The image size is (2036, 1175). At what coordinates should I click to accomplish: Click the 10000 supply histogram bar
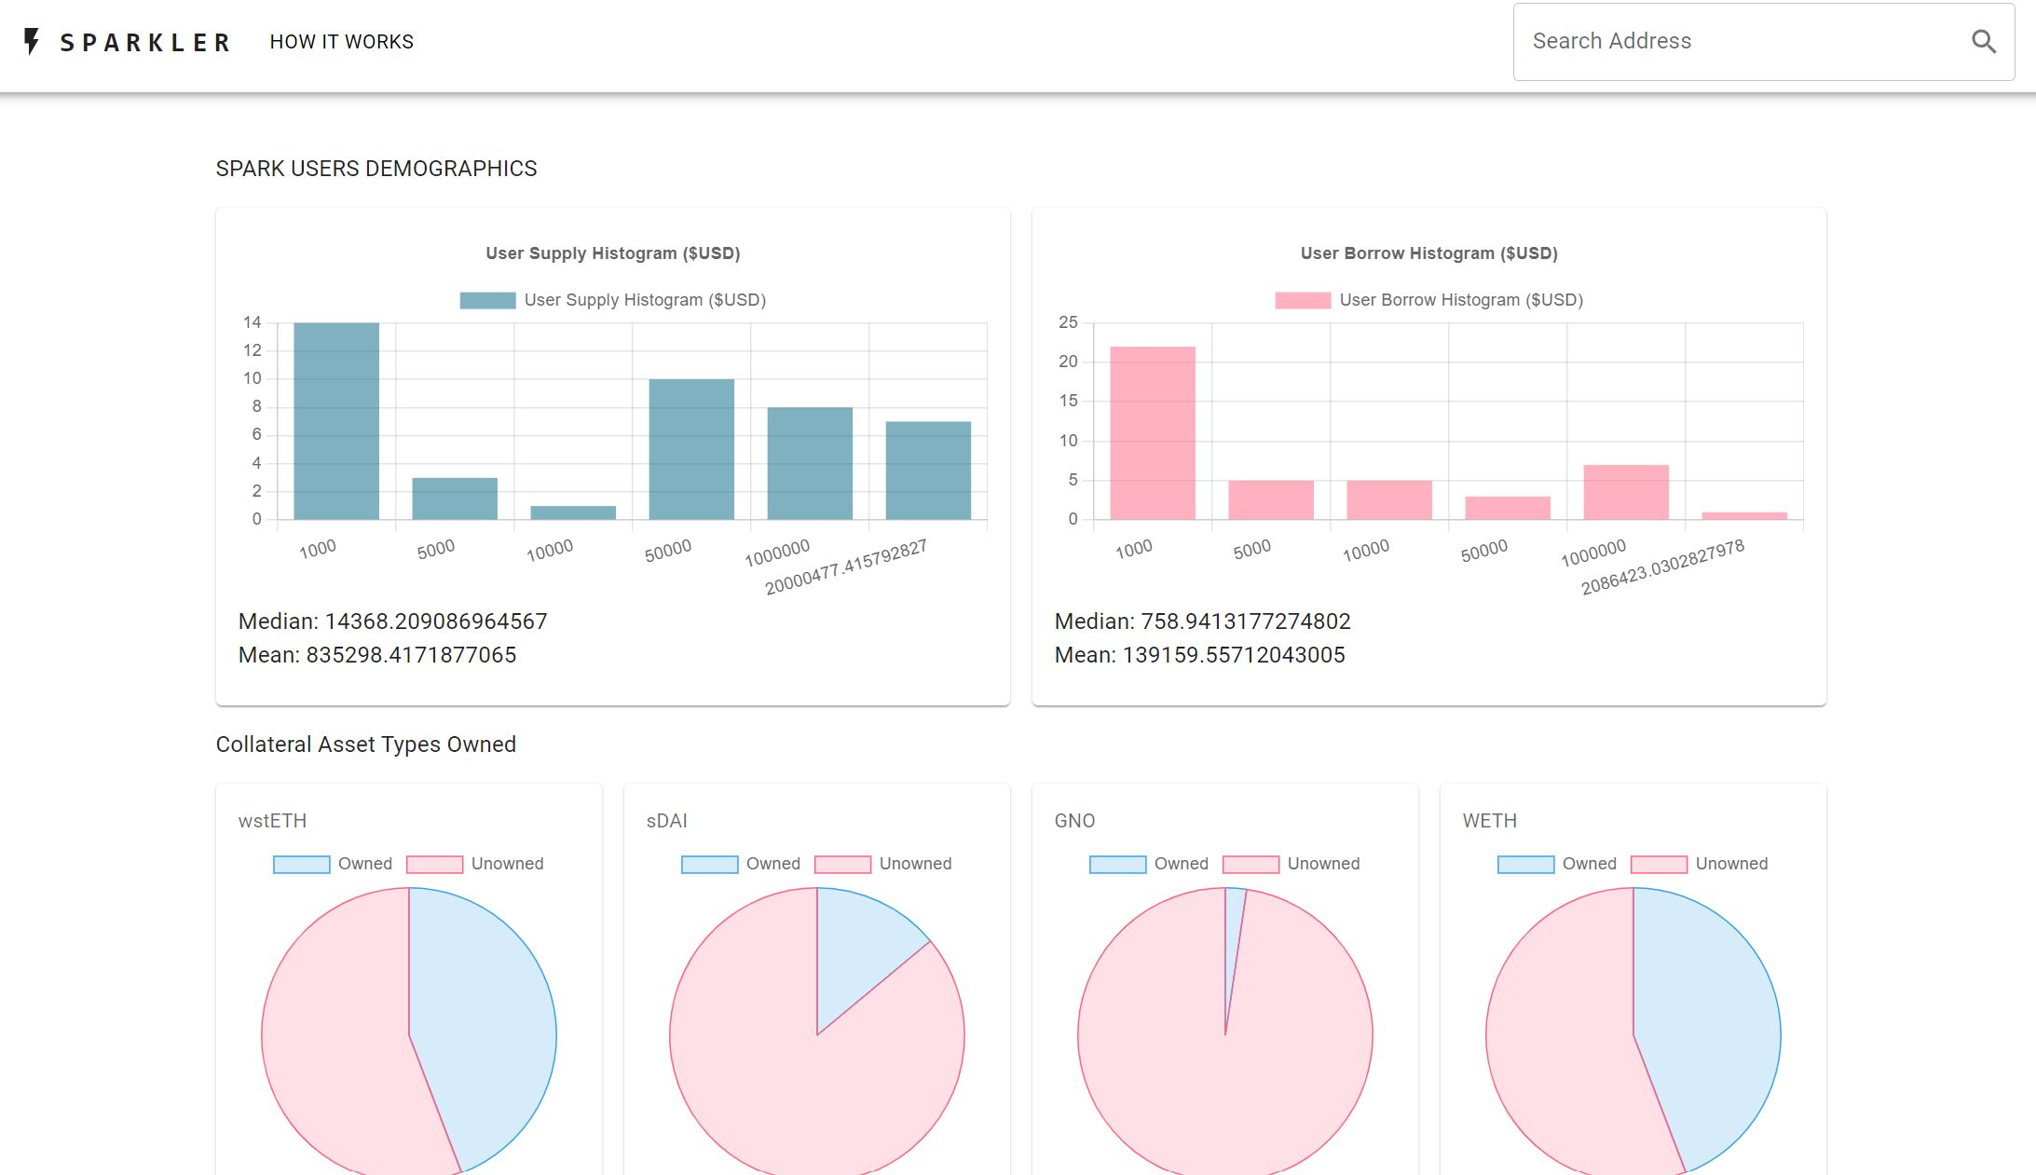pos(573,512)
